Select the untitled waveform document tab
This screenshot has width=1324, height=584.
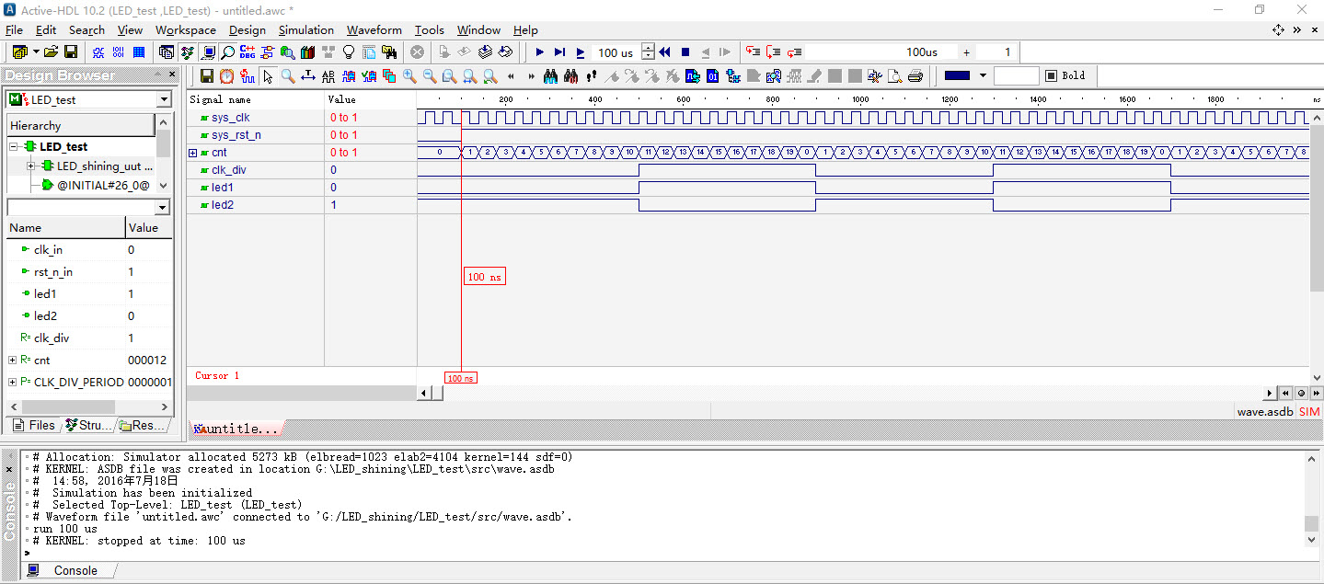pos(236,429)
